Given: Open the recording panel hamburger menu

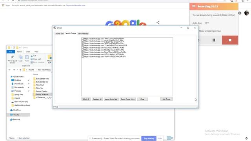Looking at the screenshot, I should point(194,6).
